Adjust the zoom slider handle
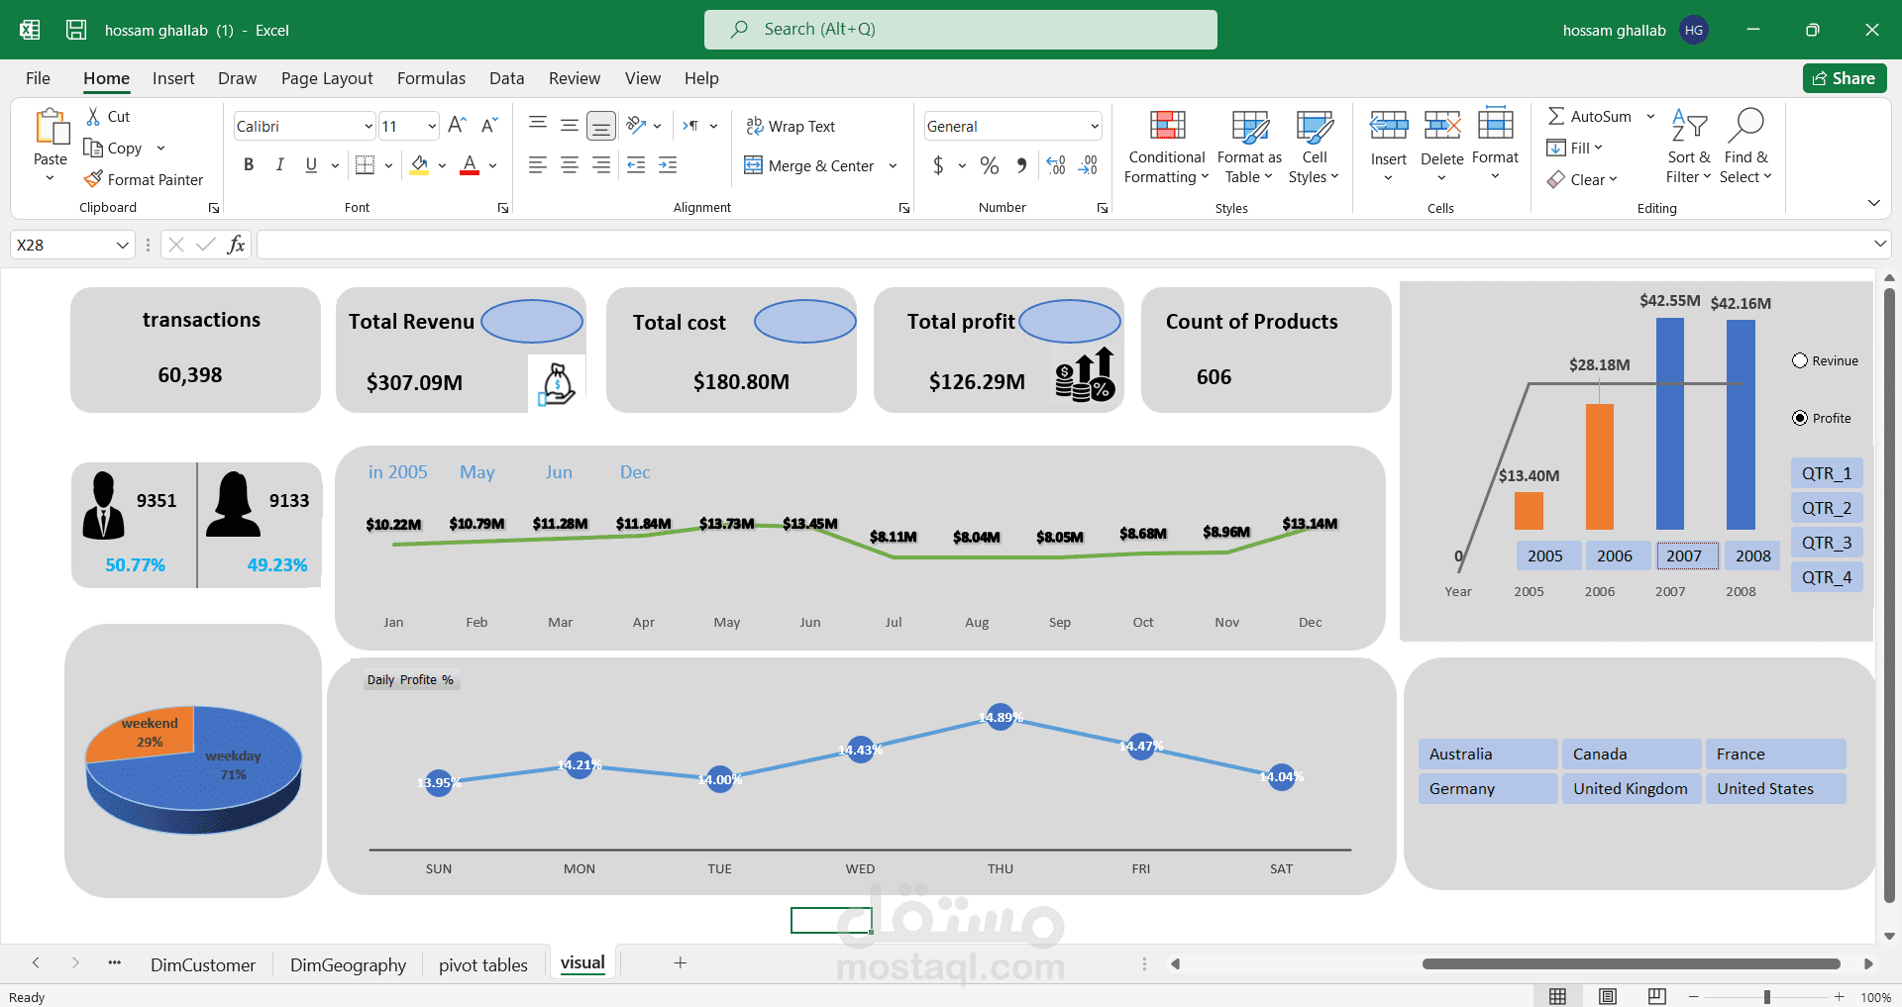The height and width of the screenshot is (1007, 1902). point(1766,997)
